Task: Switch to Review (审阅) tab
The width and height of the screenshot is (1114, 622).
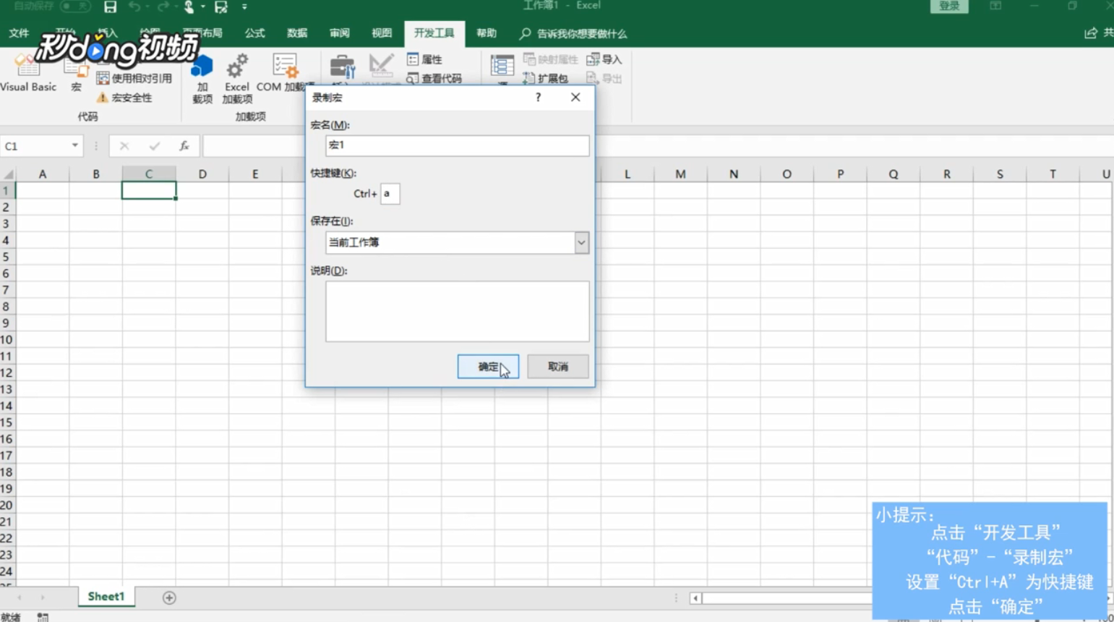Action: (339, 33)
